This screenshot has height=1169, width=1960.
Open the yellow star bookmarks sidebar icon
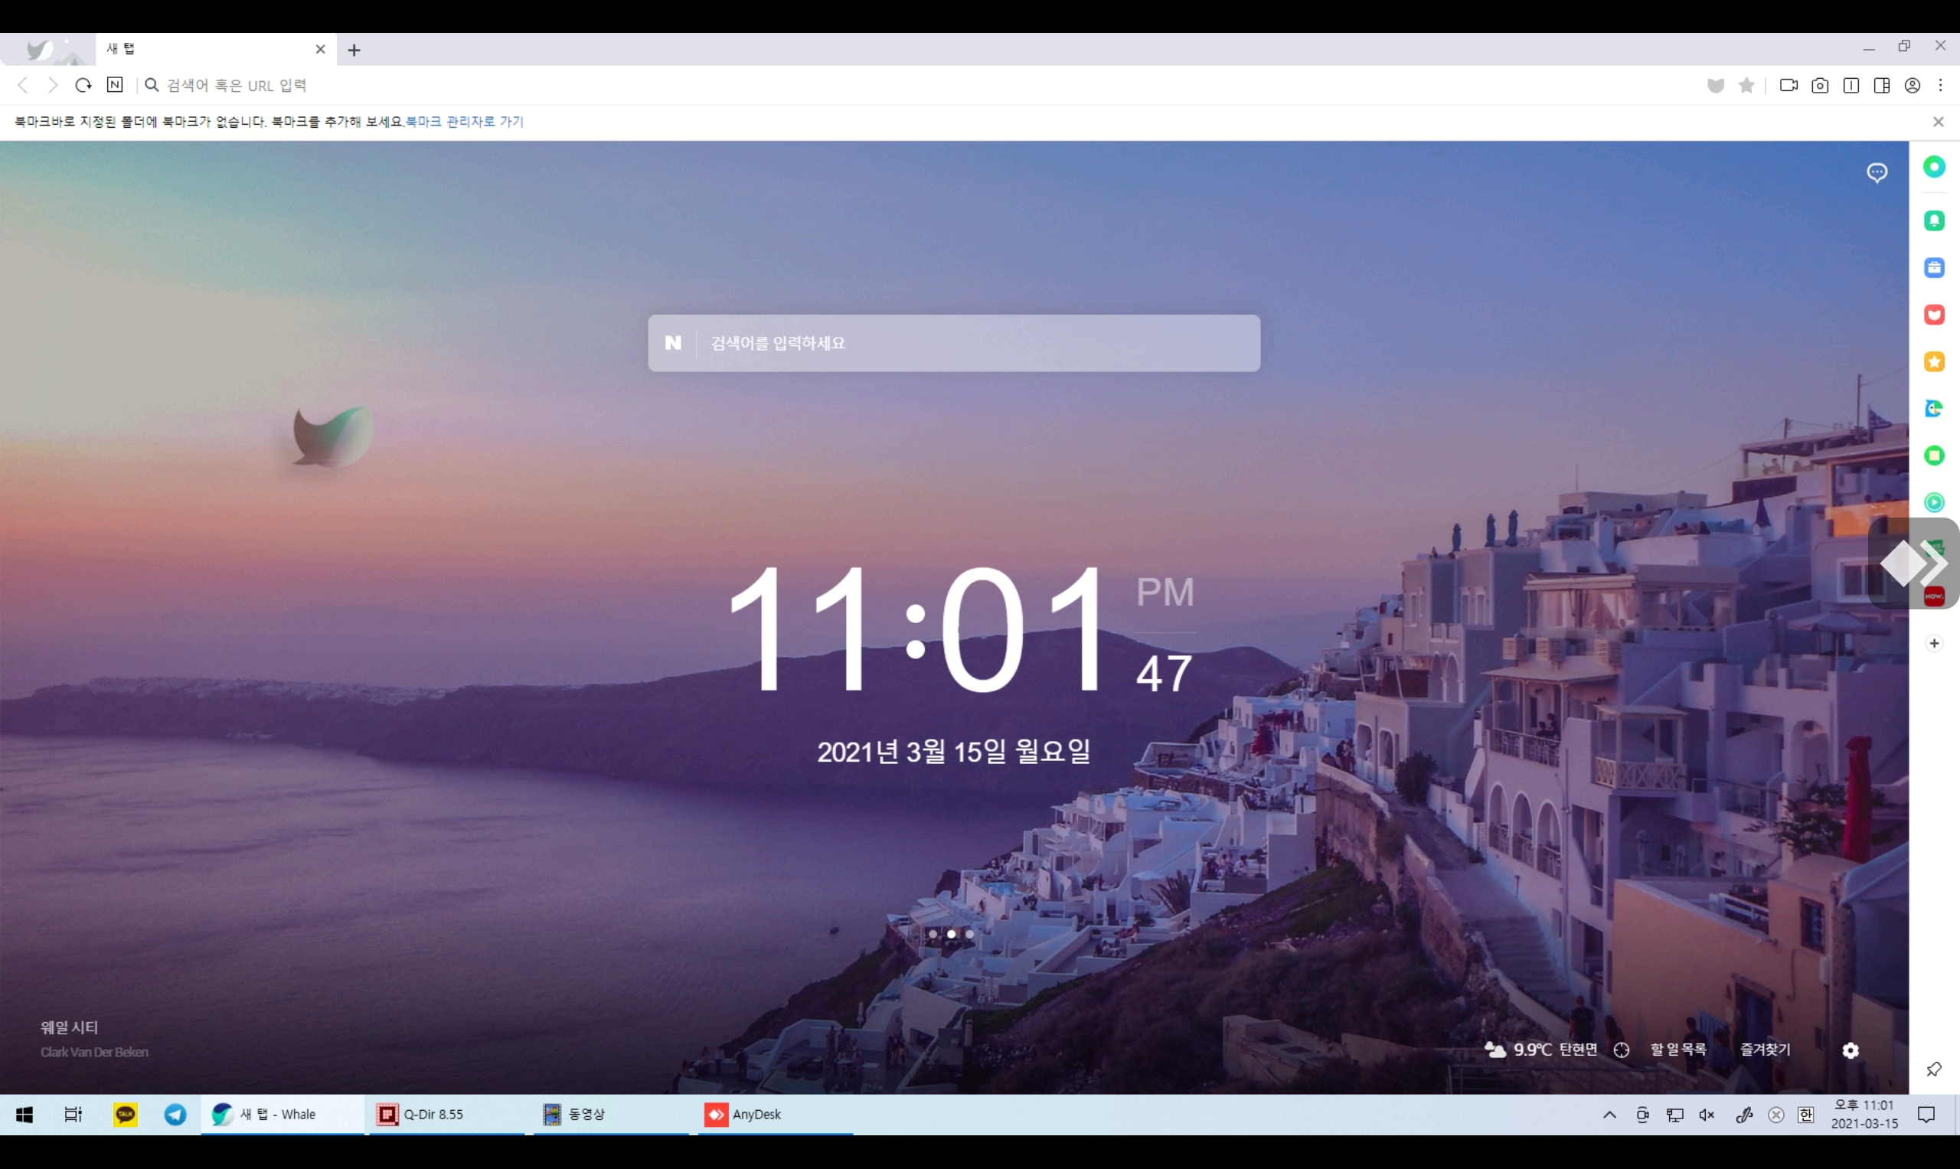(x=1934, y=361)
